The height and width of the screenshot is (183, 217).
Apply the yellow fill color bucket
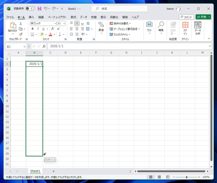point(42,34)
